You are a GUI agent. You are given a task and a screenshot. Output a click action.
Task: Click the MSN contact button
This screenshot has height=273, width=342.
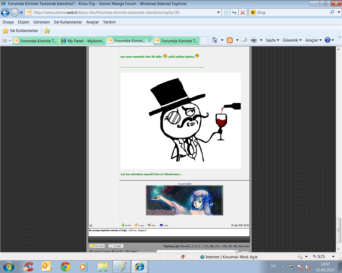point(151,225)
